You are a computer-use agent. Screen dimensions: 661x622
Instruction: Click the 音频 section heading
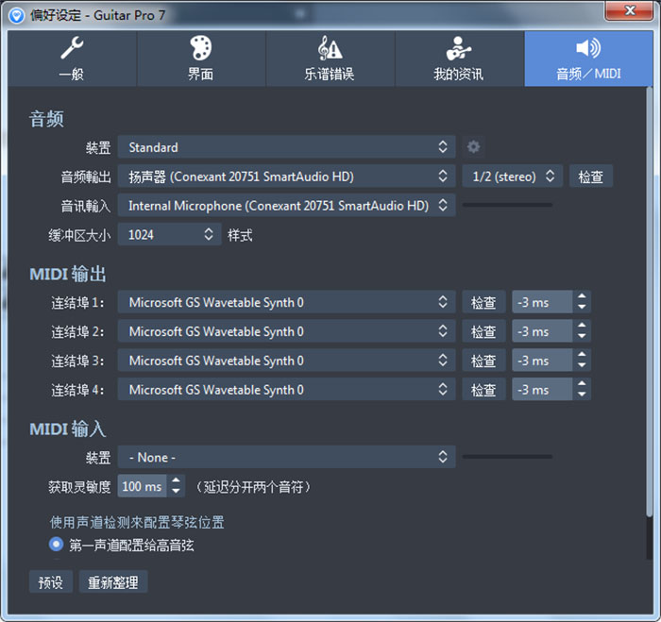coord(46,119)
